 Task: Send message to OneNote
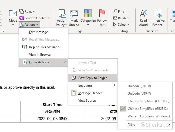point(34,18)
